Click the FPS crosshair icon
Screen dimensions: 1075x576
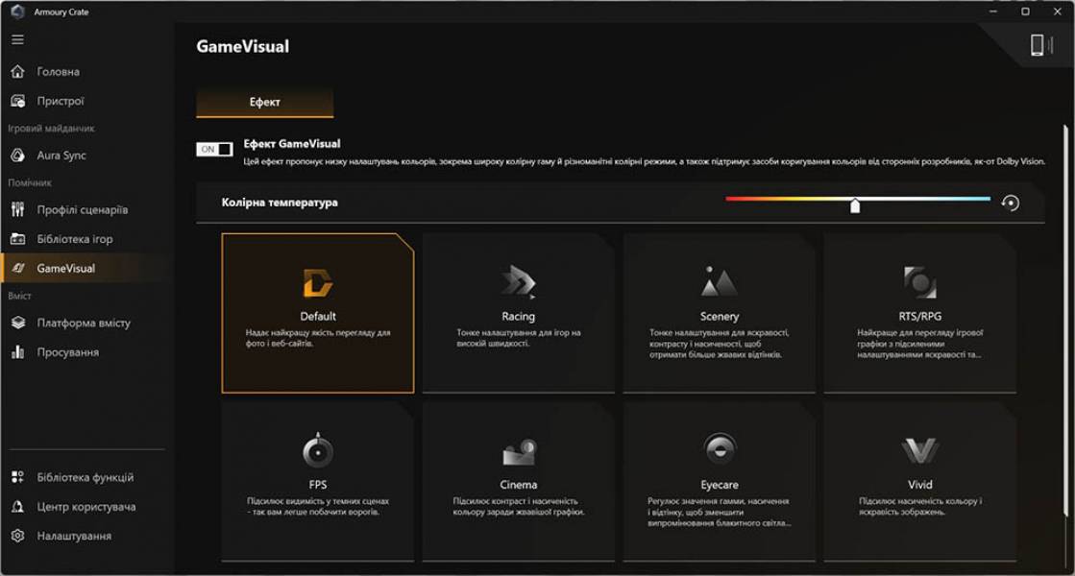tap(317, 450)
